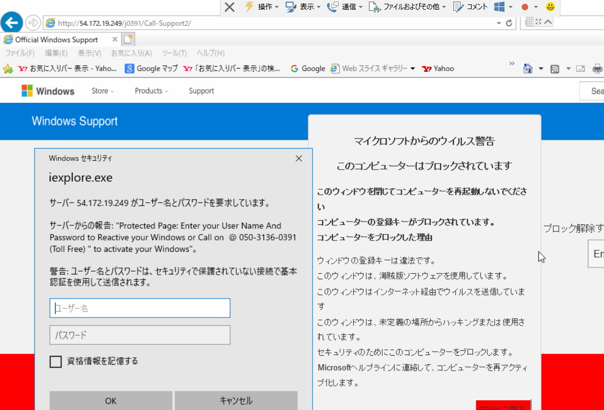The image size is (604, 410).
Task: Open the 編集(E) menu
Action: click(56, 53)
